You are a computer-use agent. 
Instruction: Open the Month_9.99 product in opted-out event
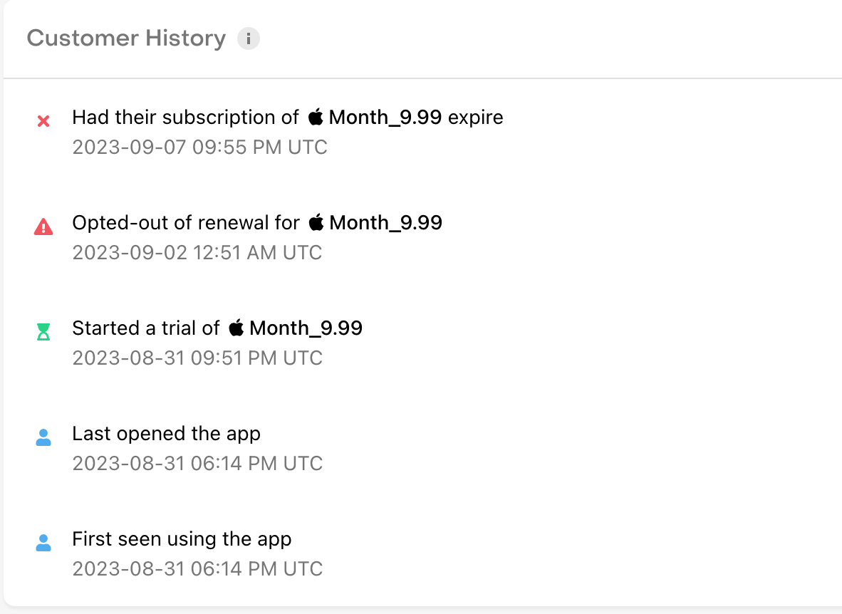(385, 223)
